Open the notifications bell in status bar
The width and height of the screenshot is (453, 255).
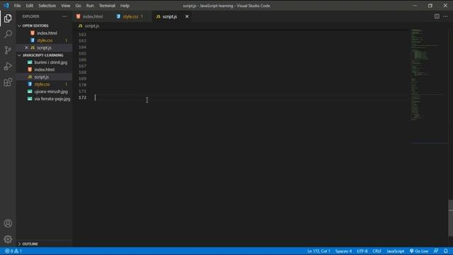point(446,251)
